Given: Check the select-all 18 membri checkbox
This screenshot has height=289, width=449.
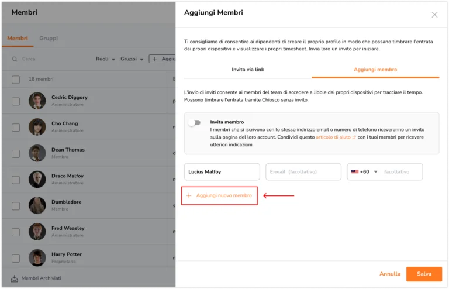Looking at the screenshot, I should [x=16, y=80].
